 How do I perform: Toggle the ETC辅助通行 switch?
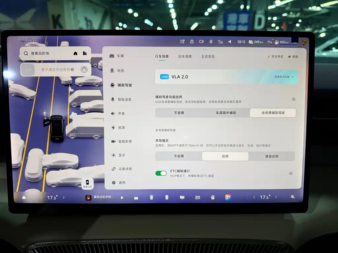coord(161,173)
